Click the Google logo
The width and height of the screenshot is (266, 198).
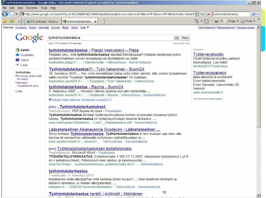point(29,38)
